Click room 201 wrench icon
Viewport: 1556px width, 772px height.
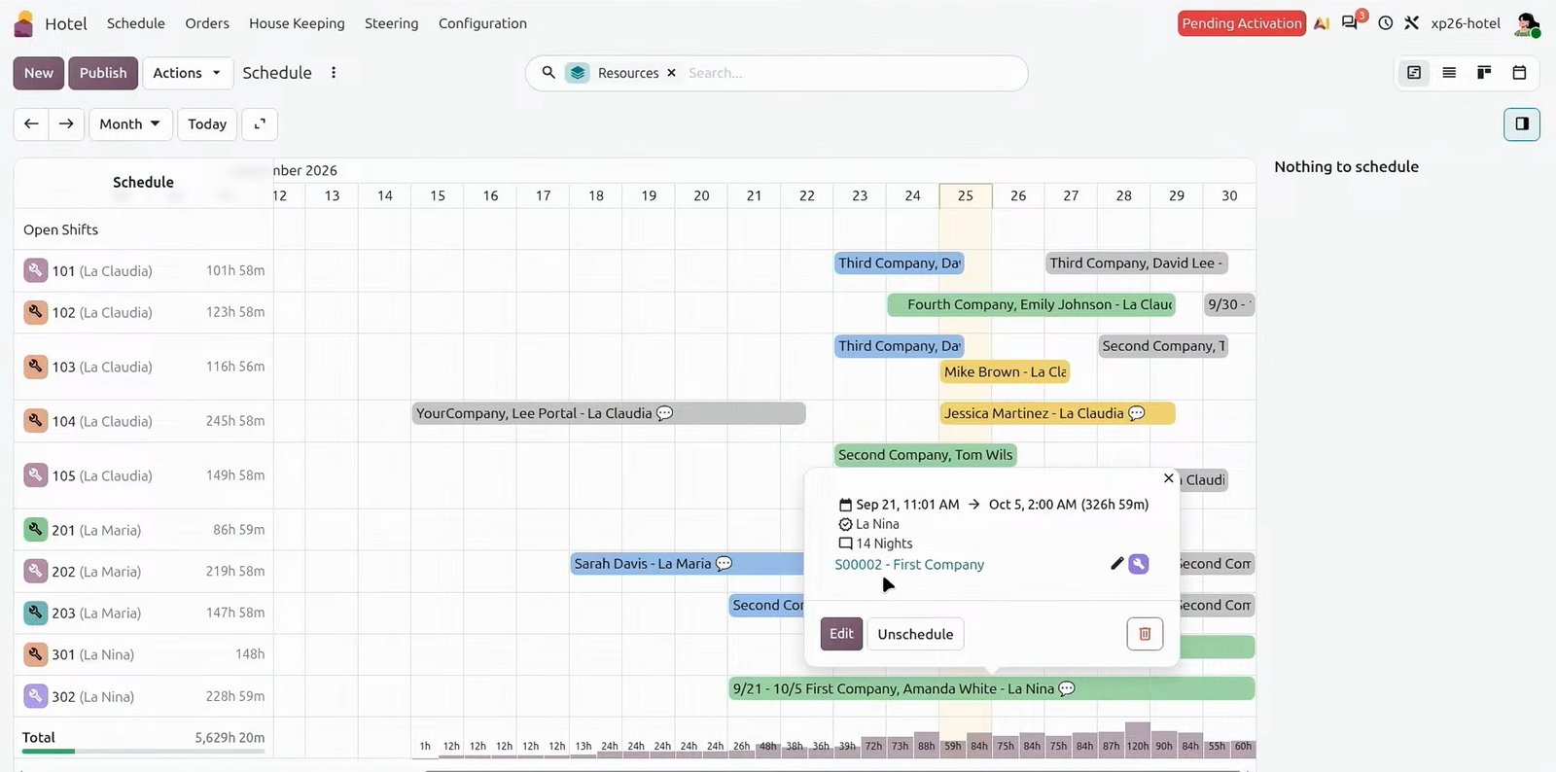pos(36,530)
